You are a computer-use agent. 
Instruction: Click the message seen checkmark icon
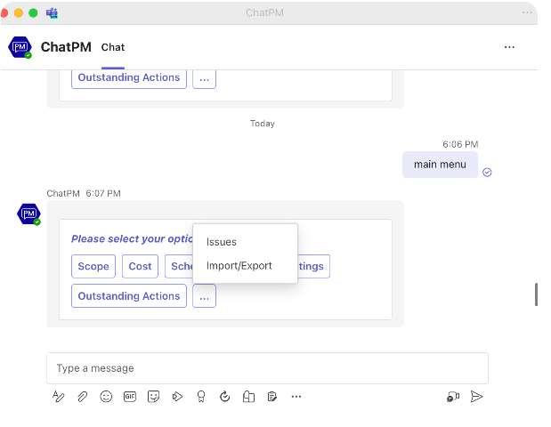(x=487, y=172)
